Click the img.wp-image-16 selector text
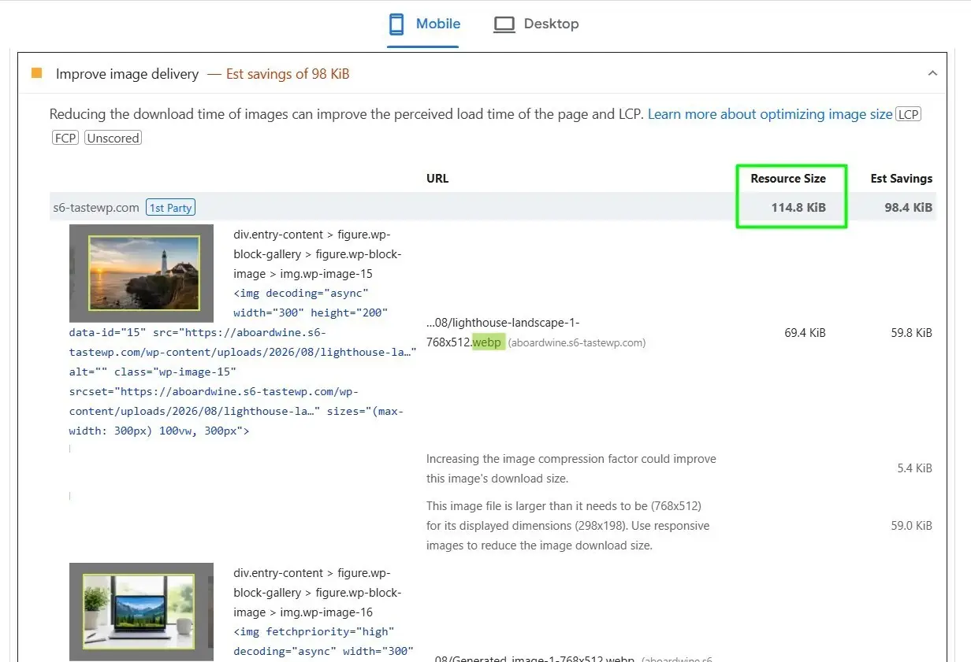The image size is (971, 662). 326,612
